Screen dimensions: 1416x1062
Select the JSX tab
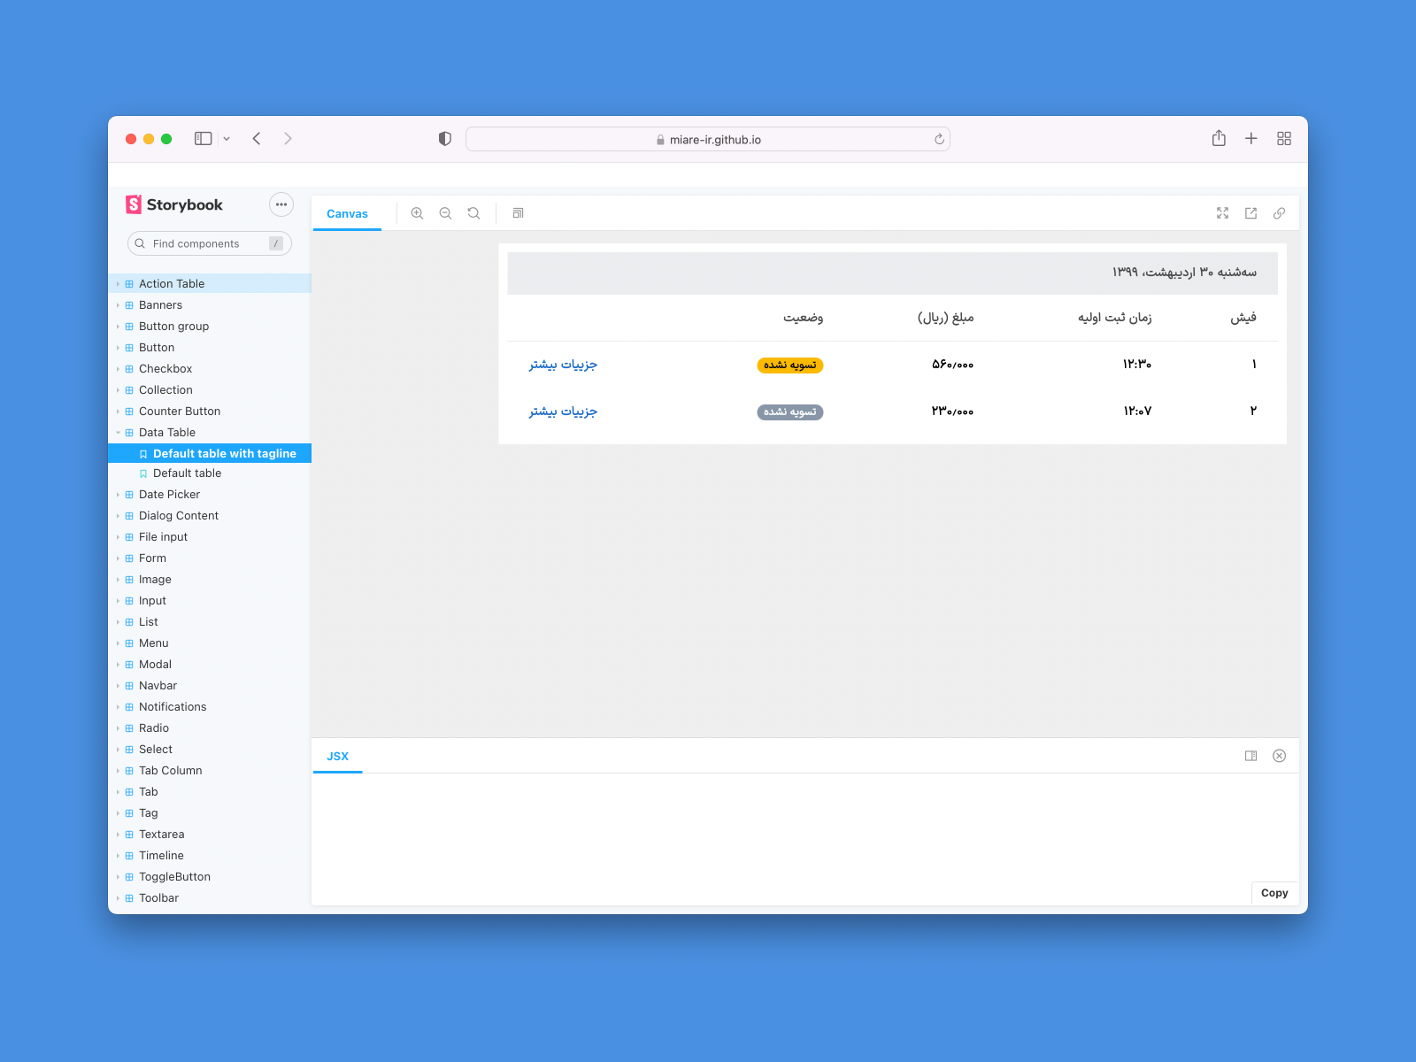tap(337, 756)
